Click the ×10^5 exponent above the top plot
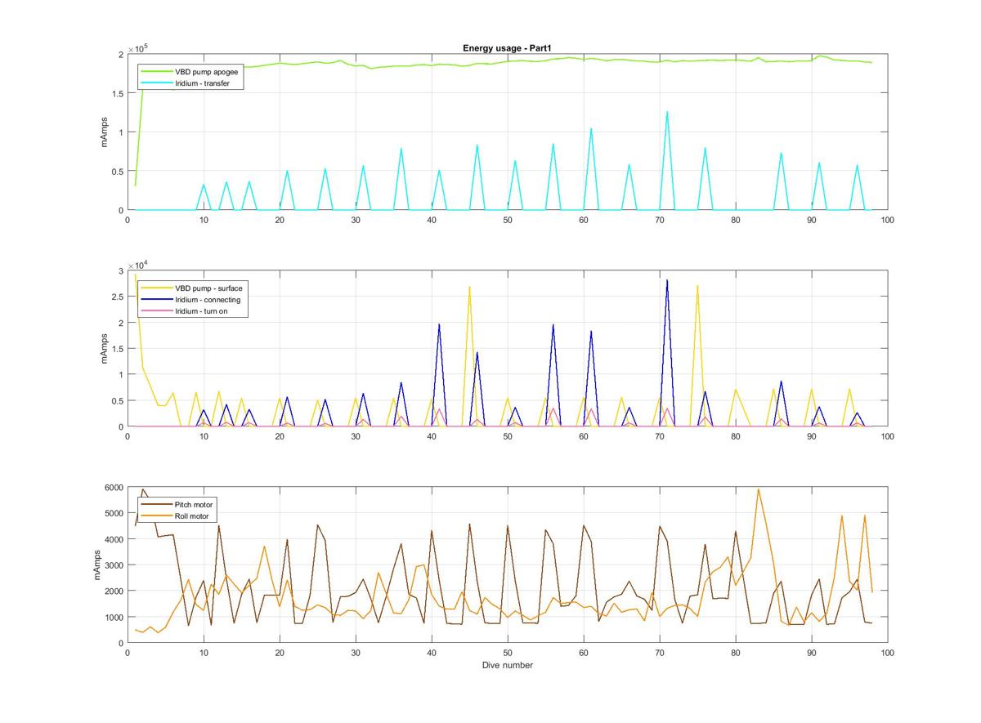981x723 pixels. click(137, 48)
